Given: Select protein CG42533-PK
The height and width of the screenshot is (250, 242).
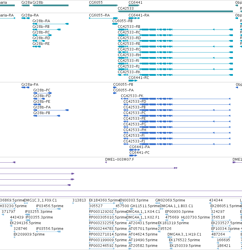Looking at the screenshot, I should coord(175,99).
